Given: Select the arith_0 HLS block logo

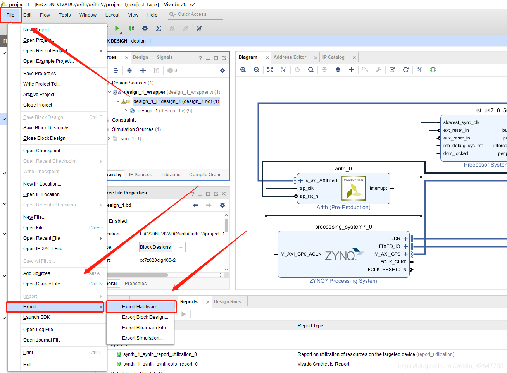Looking at the screenshot, I should 354,189.
